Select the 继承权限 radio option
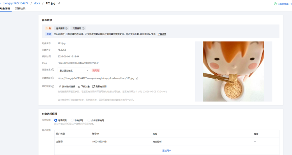The height and width of the screenshot is (155, 292). coord(55,120)
